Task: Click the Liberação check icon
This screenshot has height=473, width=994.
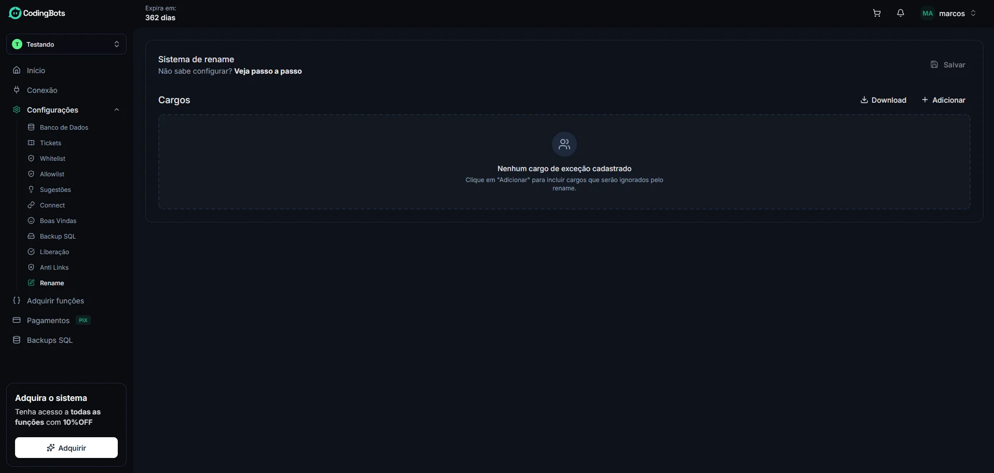Action: tap(31, 252)
